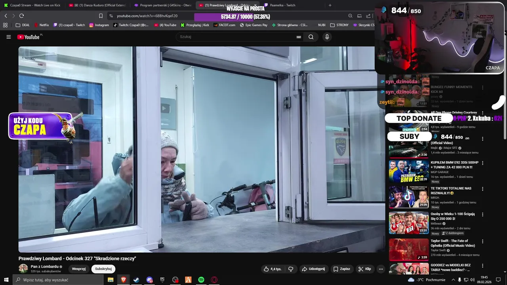Open Epic Games Launcher from the taskbar
This screenshot has width=507, height=285.
pos(162,280)
